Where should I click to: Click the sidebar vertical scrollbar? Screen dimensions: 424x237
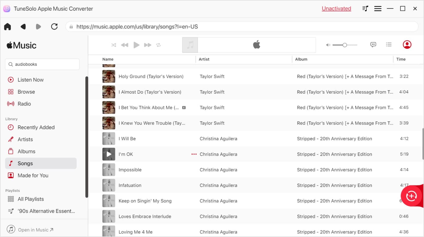[x=87, y=137]
